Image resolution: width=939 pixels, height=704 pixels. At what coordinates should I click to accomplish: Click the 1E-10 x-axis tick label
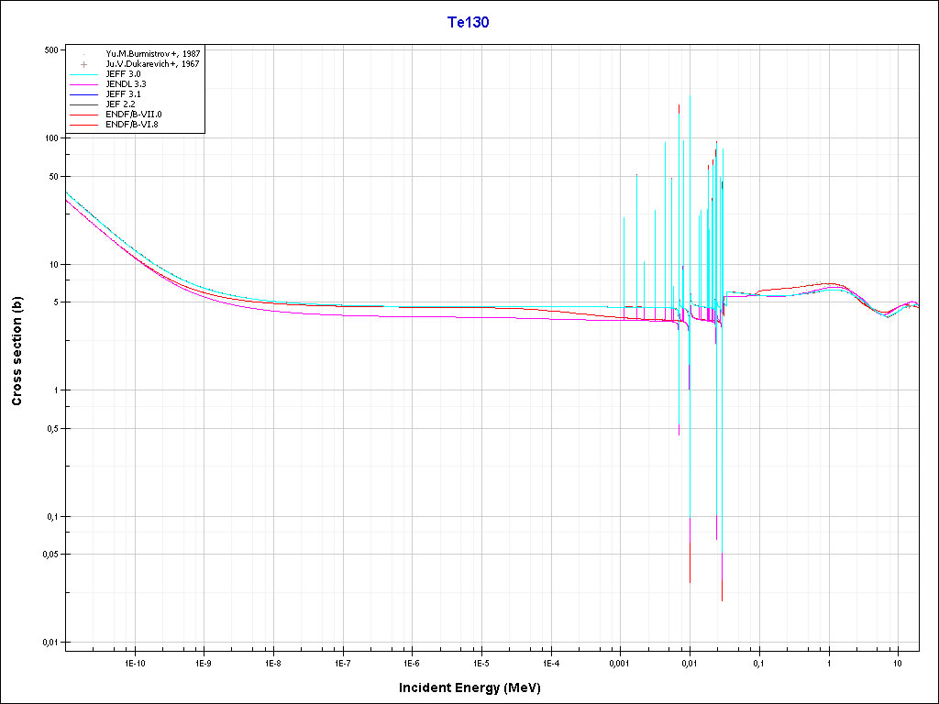coord(134,662)
